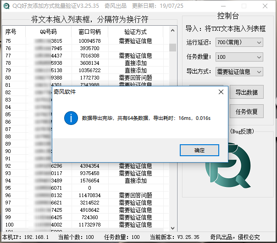Click the 任务恢复 button
Viewport: 277px width, 243px height.
click(x=246, y=112)
